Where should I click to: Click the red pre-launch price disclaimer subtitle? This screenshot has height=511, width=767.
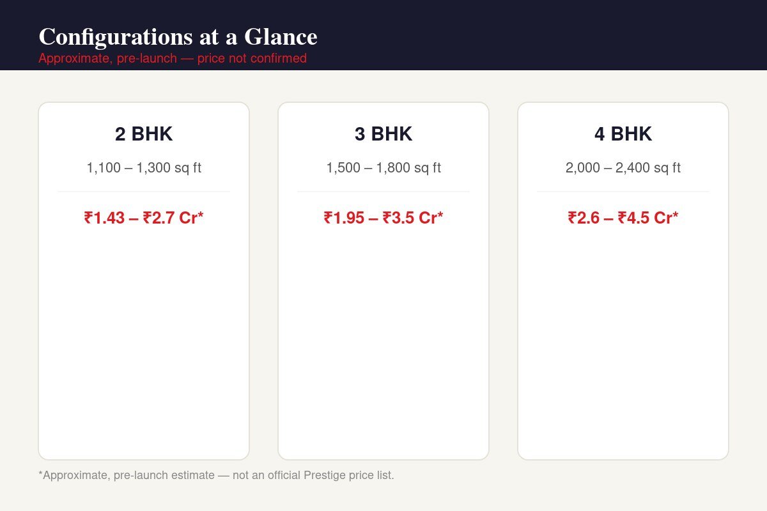(x=173, y=58)
